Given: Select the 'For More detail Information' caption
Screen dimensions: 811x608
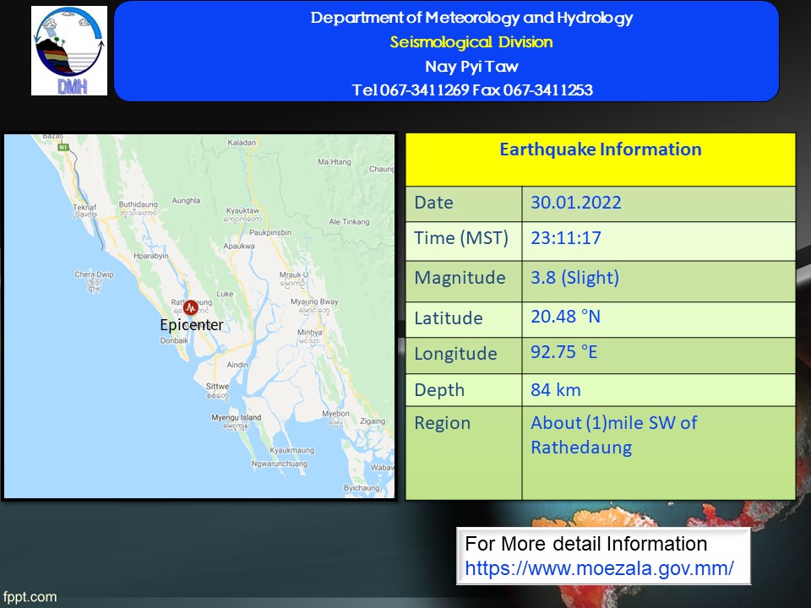Looking at the screenshot, I should click(x=586, y=544).
